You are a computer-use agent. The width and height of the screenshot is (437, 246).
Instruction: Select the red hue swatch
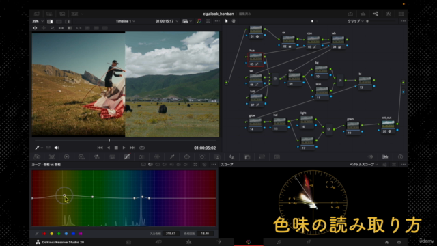(44, 234)
